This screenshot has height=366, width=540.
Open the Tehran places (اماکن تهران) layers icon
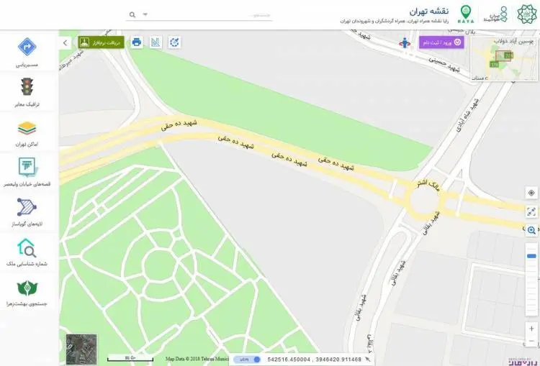click(27, 128)
